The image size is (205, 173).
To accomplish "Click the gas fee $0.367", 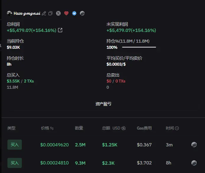I will 144,145.
